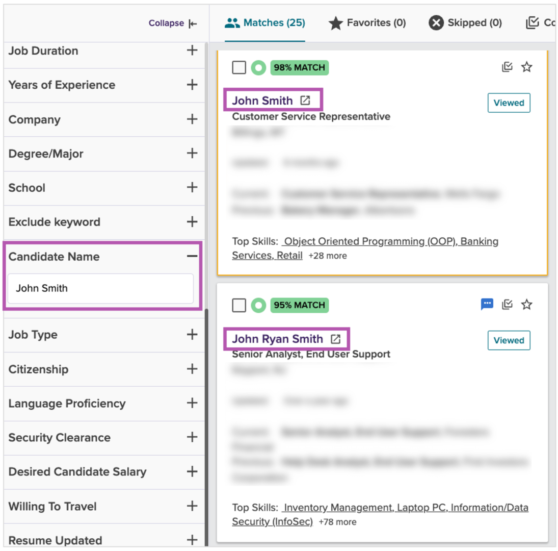This screenshot has width=558, height=551.
Task: Click the blue message icon on John Ryan Smith card
Action: (x=487, y=305)
